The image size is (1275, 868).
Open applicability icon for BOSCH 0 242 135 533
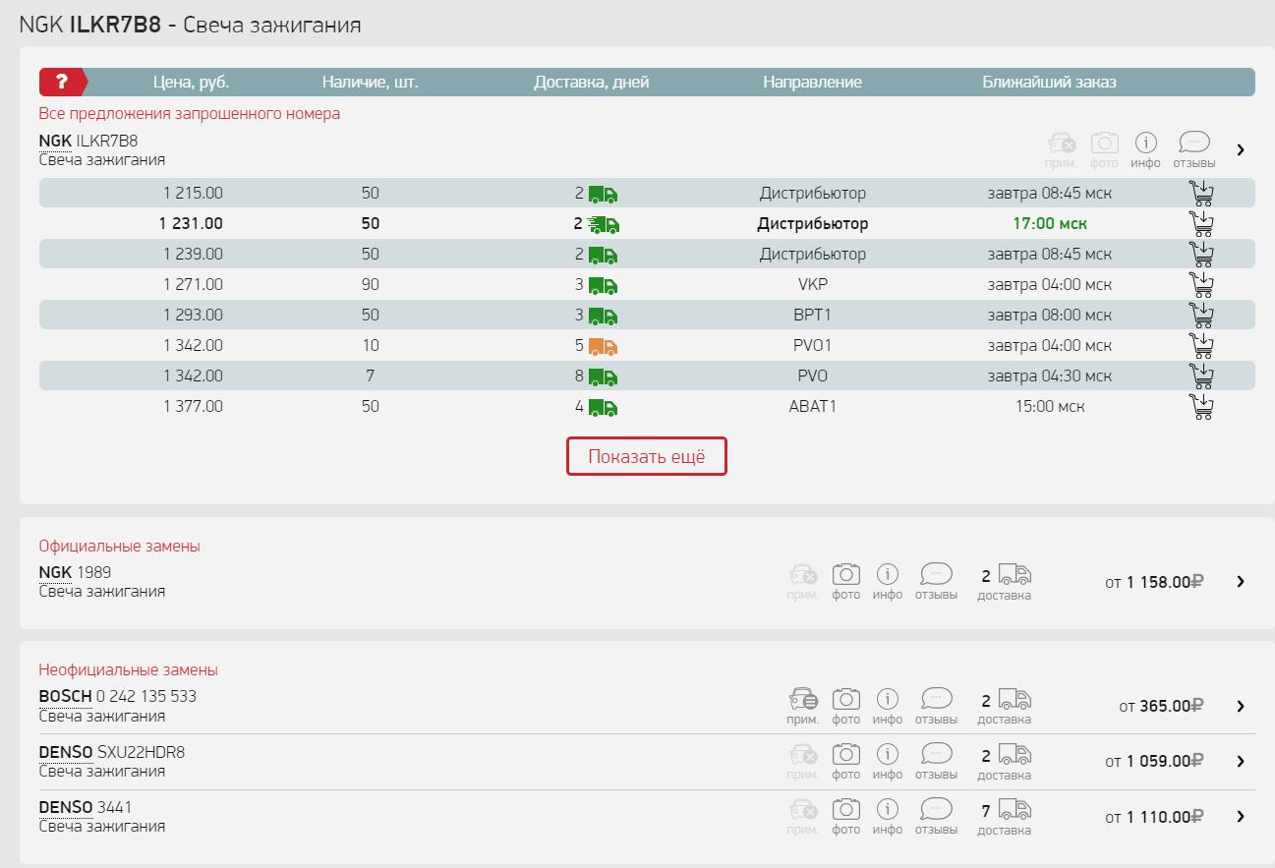pyautogui.click(x=802, y=706)
